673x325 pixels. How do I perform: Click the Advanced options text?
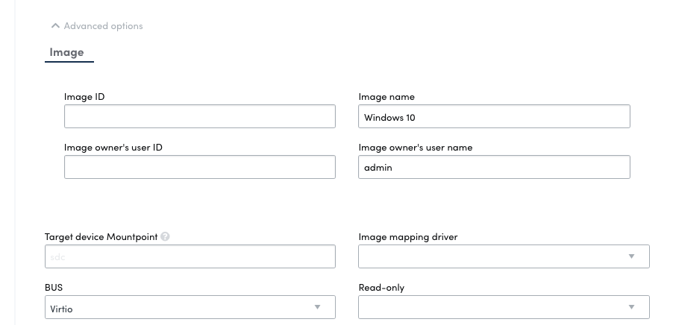coord(103,26)
